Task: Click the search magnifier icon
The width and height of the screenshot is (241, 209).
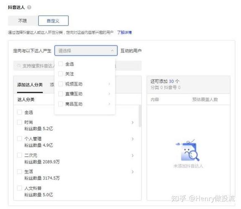Action: (x=18, y=66)
